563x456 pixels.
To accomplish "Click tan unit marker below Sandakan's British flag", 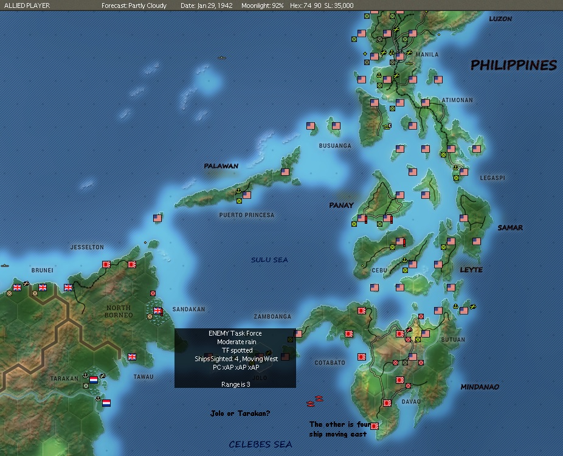I will click(150, 316).
